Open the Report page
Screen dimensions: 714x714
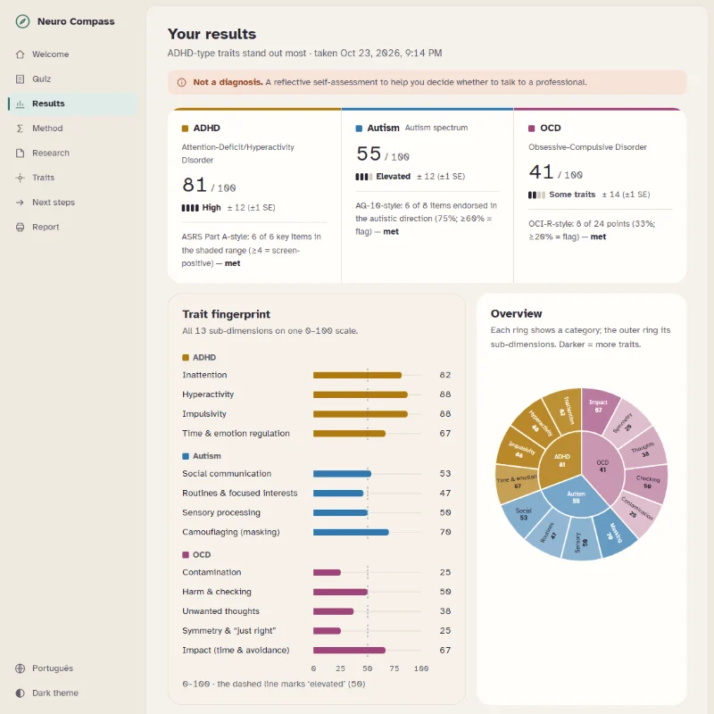pyautogui.click(x=72, y=227)
